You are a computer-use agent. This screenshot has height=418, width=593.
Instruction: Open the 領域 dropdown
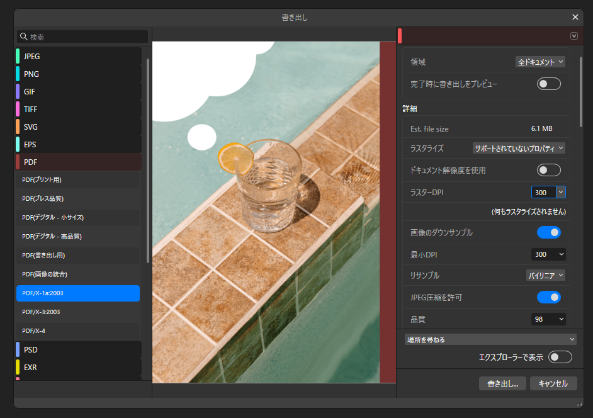tap(540, 62)
